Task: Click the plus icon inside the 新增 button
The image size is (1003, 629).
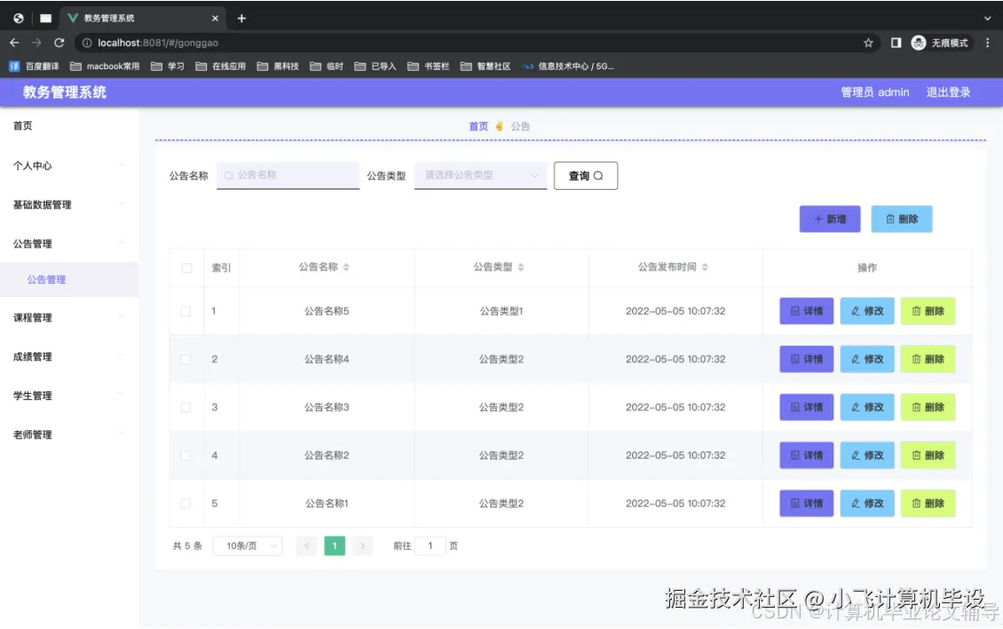Action: pyautogui.click(x=818, y=219)
